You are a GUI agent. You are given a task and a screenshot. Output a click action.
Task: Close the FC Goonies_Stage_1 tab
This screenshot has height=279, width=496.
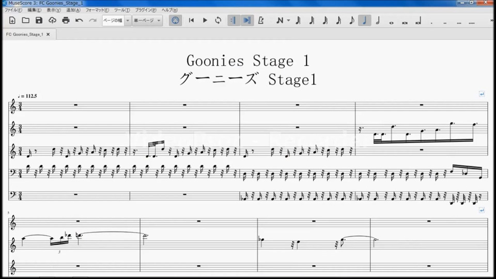(48, 34)
